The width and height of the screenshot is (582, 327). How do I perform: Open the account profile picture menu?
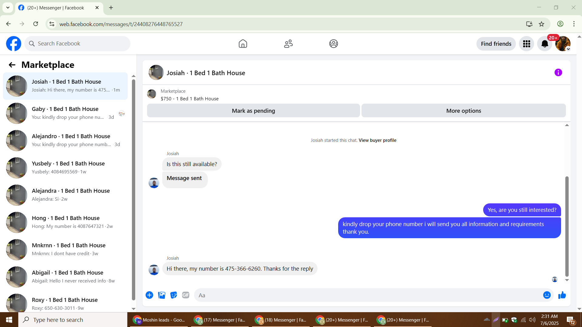(563, 44)
